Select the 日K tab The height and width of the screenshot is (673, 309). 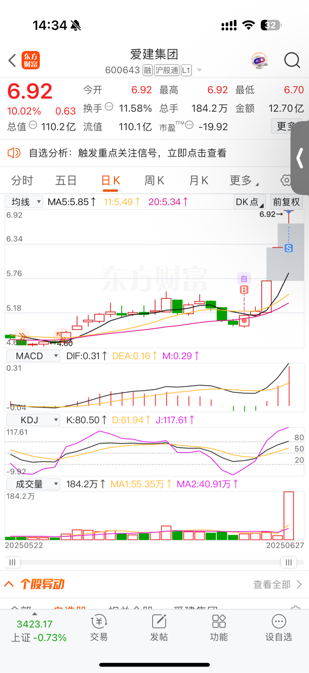click(110, 181)
